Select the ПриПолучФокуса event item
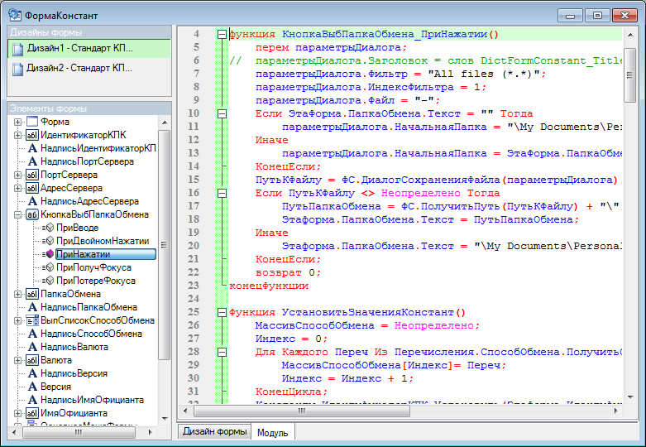The width and height of the screenshot is (646, 447). [x=93, y=267]
